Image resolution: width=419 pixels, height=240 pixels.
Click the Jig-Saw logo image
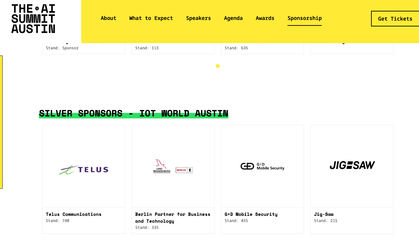(x=352, y=166)
